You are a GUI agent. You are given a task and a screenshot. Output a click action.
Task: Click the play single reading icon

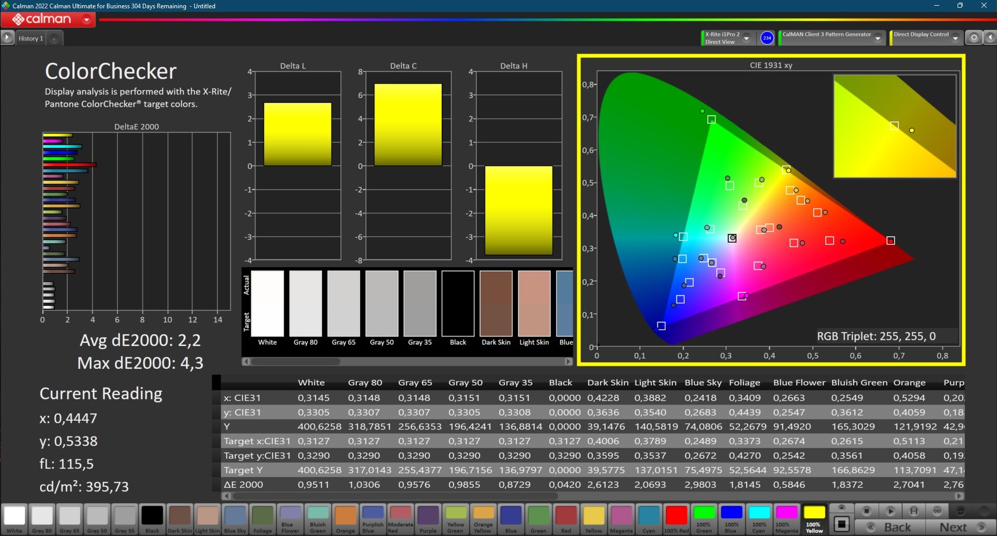[x=890, y=511]
